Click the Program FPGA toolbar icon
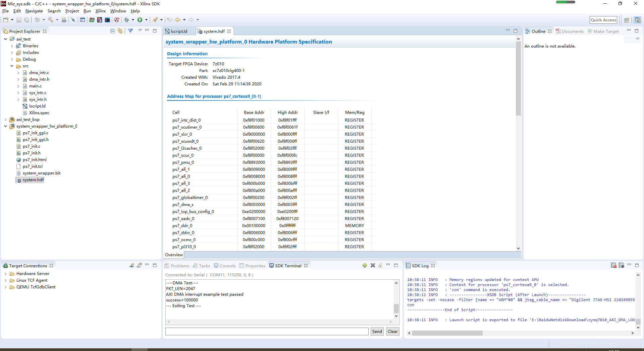The width and height of the screenshot is (644, 351). tap(92, 20)
